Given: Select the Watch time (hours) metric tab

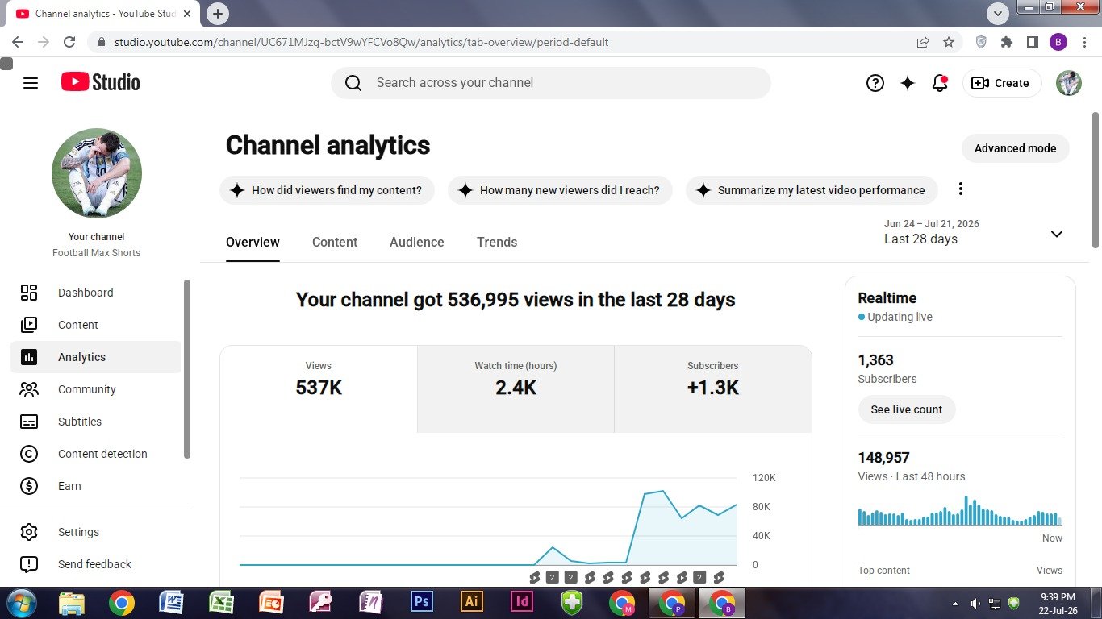Looking at the screenshot, I should point(516,389).
